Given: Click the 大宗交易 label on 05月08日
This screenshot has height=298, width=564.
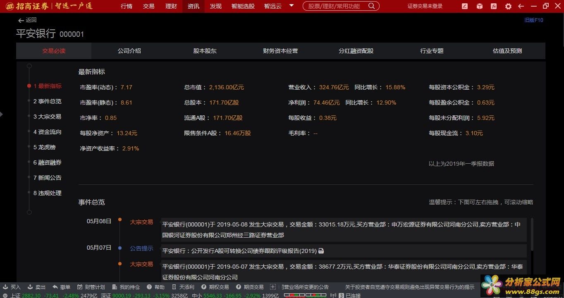Looking at the screenshot, I should click(141, 222).
